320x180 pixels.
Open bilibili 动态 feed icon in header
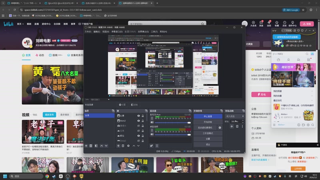(x=269, y=24)
